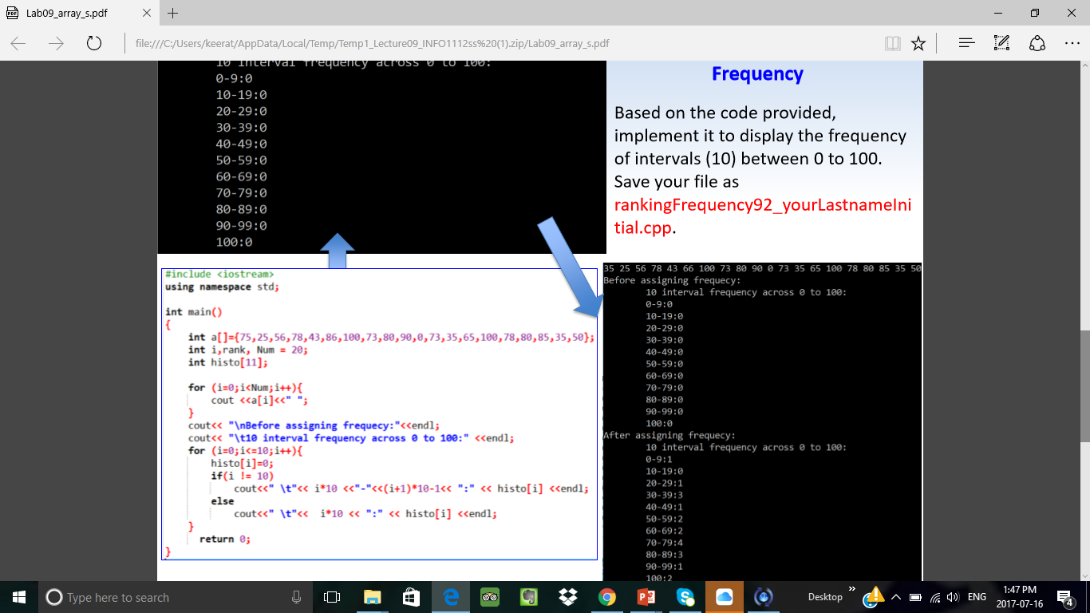Open Task View on the taskbar

pos(332,597)
